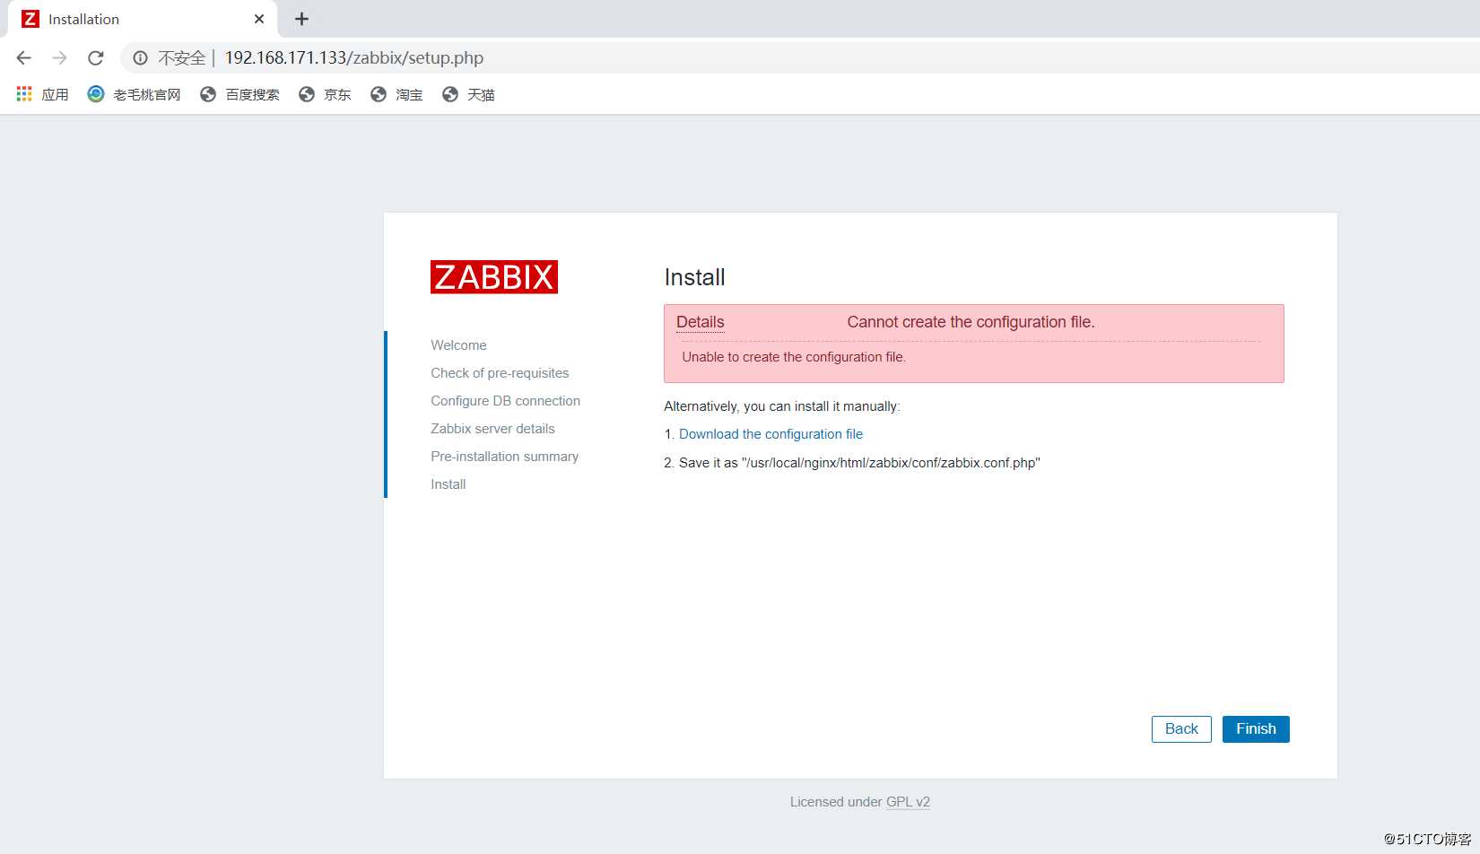Click the Finish button
Viewport: 1480px width, 854px height.
click(1256, 729)
